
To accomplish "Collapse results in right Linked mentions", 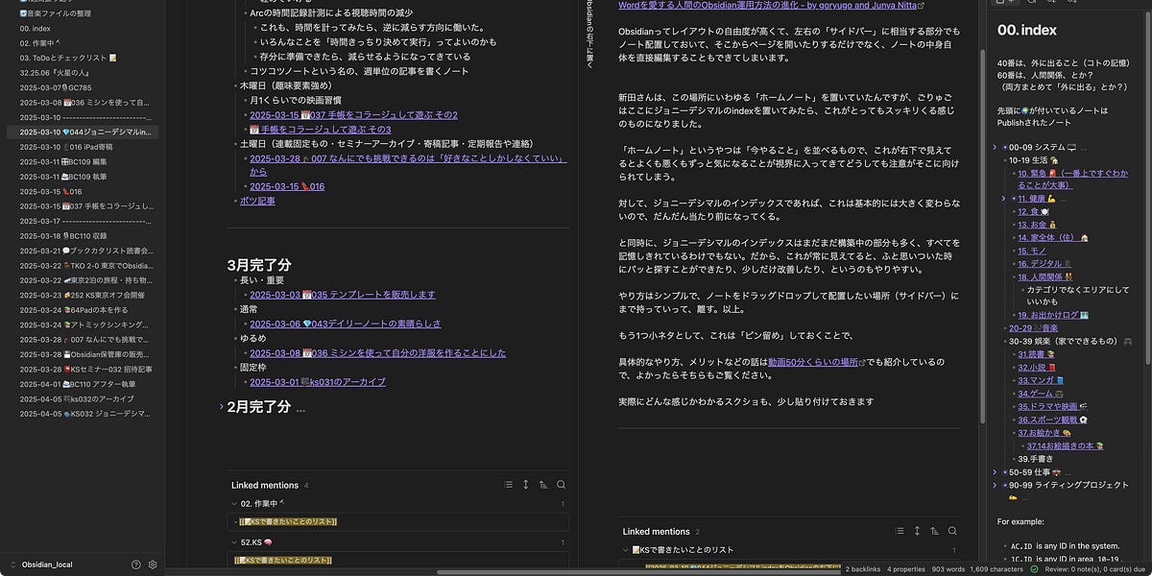I will (900, 531).
